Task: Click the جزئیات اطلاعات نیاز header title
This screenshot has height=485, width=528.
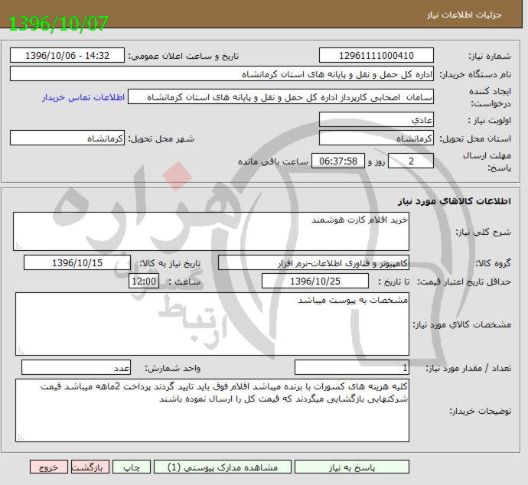Action: pos(464,15)
